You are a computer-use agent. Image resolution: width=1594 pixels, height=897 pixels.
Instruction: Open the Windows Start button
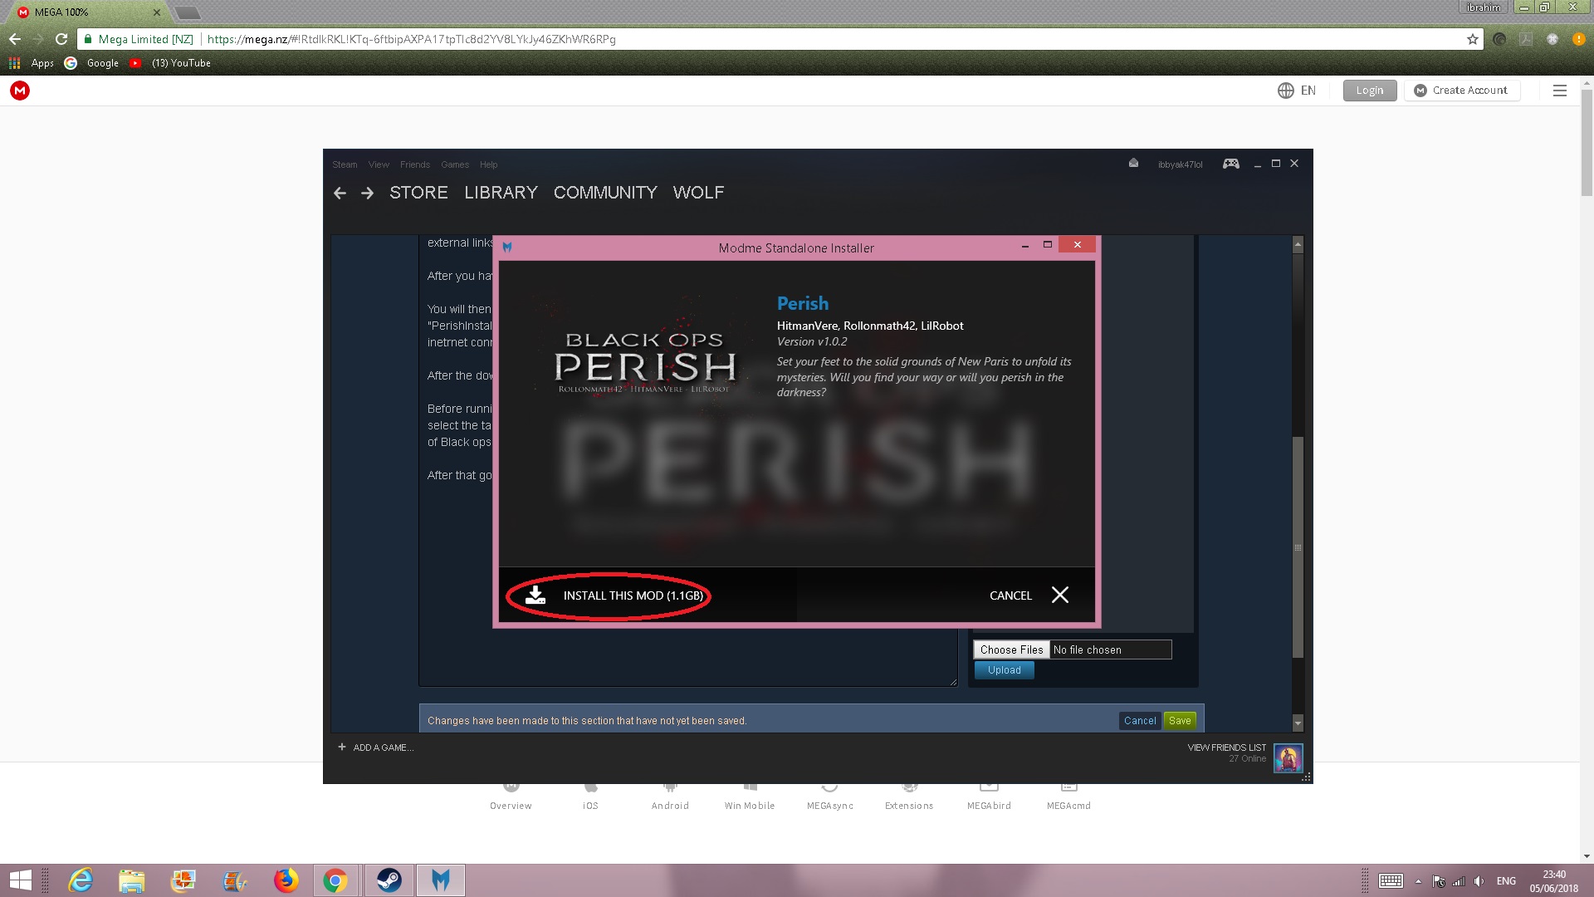[20, 880]
